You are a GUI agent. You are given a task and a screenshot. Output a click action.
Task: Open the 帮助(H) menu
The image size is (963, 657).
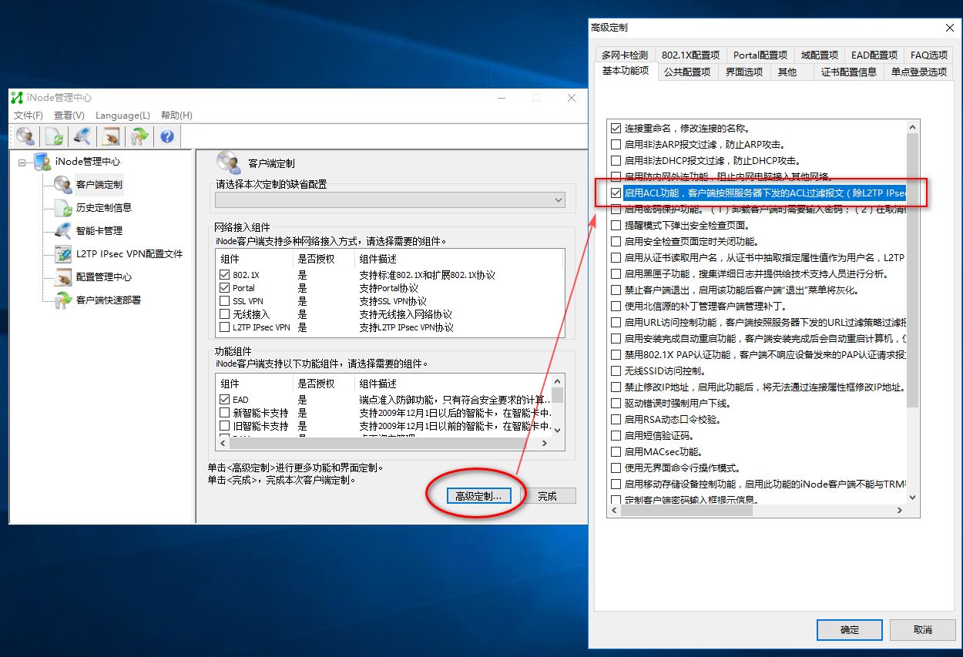[x=176, y=116]
